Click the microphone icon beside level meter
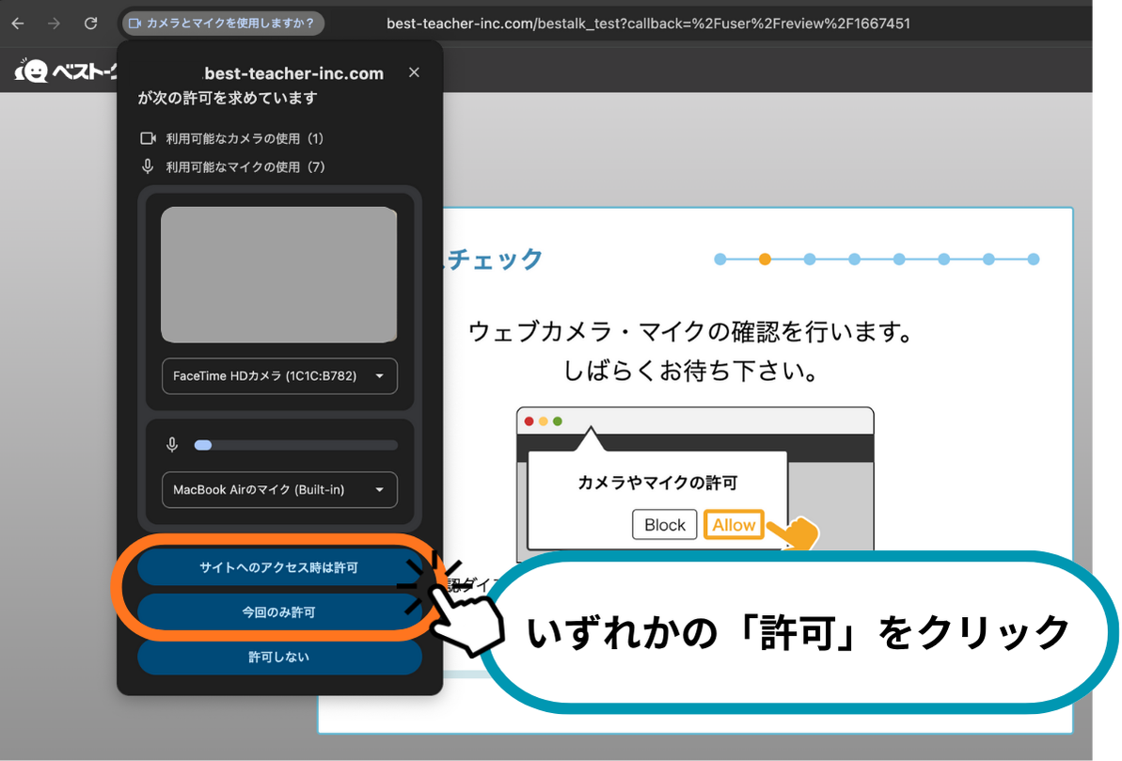Screen dimensions: 1122x761 (172, 445)
